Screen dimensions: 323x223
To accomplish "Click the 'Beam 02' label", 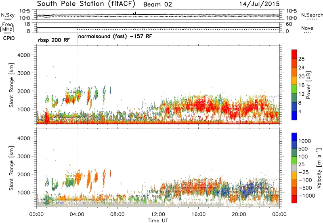I will 157,4.
